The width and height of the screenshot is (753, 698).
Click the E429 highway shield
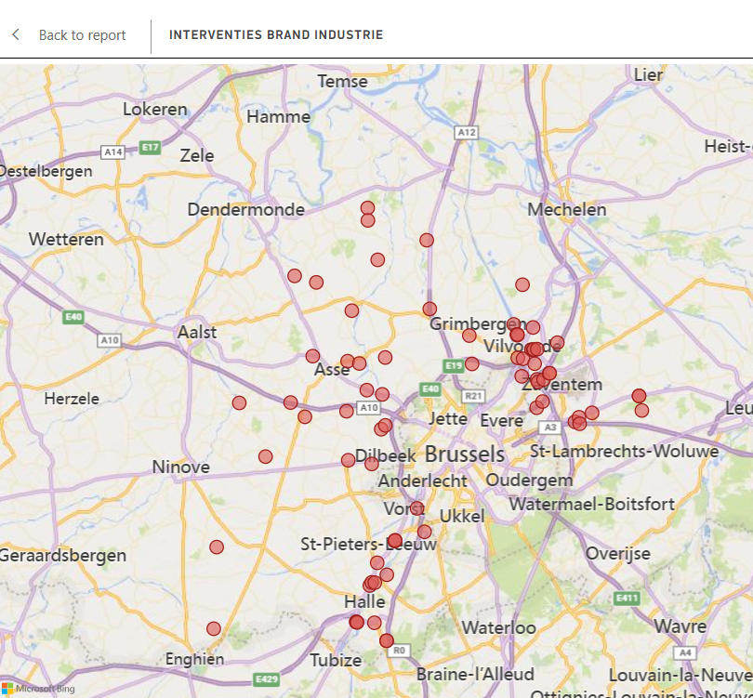[267, 679]
